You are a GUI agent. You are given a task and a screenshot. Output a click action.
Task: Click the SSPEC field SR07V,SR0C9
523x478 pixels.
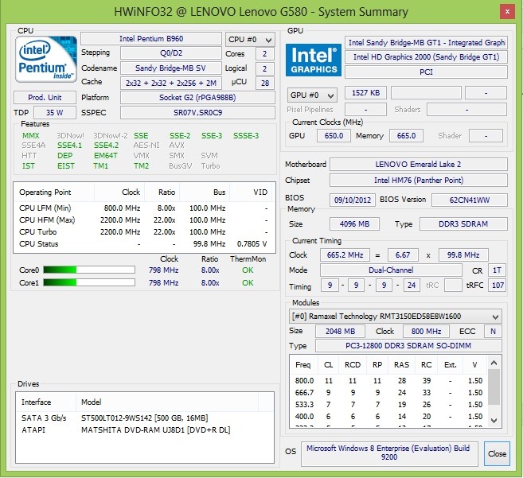197,113
